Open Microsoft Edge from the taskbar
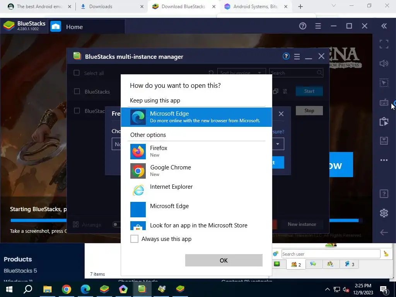The height and width of the screenshot is (297, 396). (x=85, y=289)
